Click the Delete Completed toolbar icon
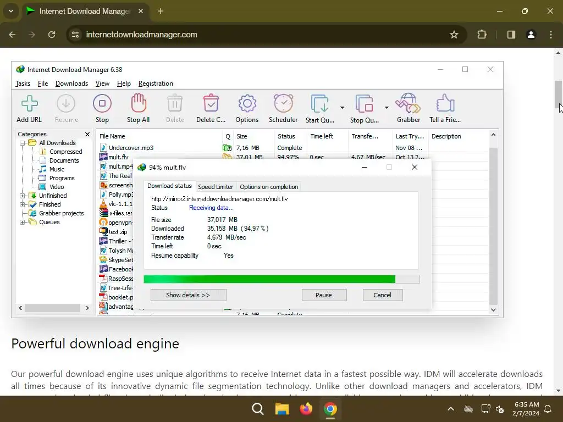 click(211, 103)
